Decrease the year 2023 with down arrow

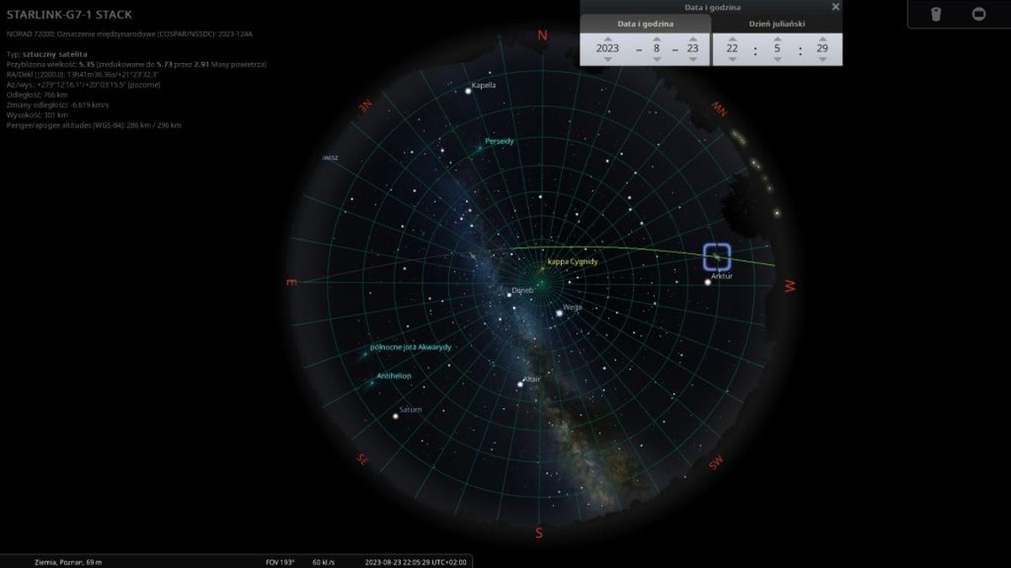(x=607, y=59)
